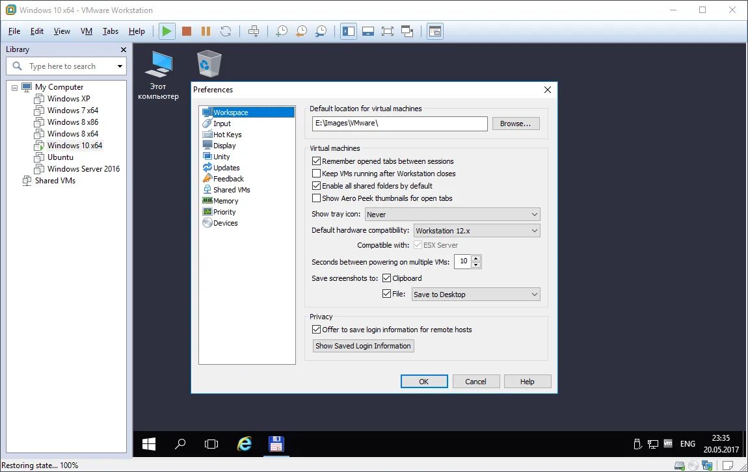Open the Edit menu
Screen dimensions: 748x472
pos(36,31)
